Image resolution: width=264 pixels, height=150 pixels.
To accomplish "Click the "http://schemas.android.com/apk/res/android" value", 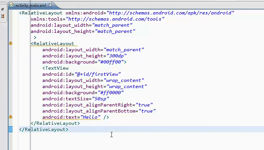I will coord(170,13).
